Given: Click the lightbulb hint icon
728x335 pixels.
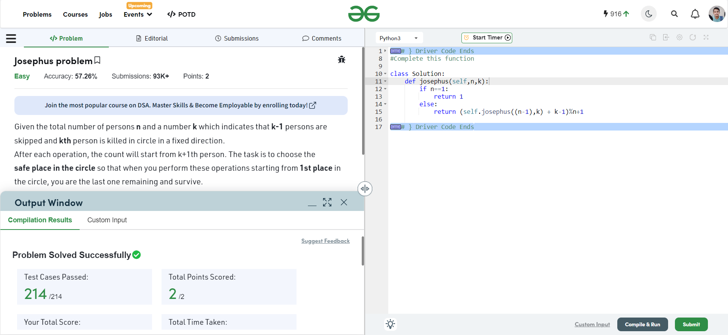Looking at the screenshot, I should 391,324.
